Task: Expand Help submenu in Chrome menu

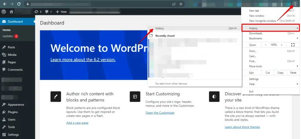Action: [x=270, y=84]
